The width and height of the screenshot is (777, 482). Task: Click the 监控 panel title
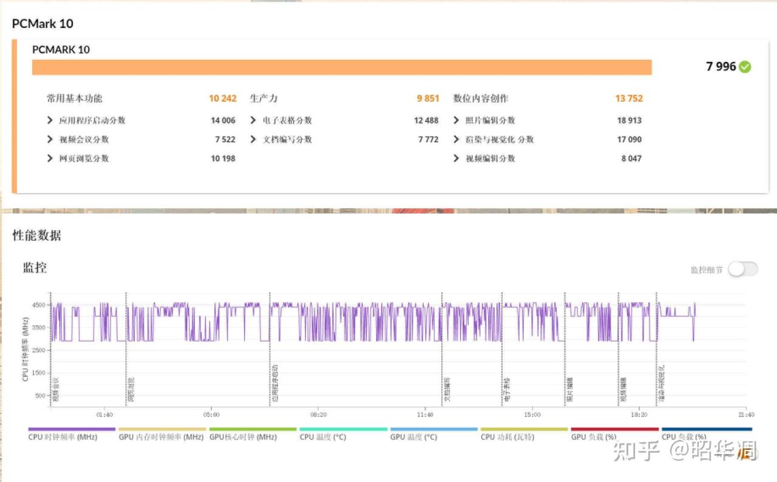[x=35, y=268]
